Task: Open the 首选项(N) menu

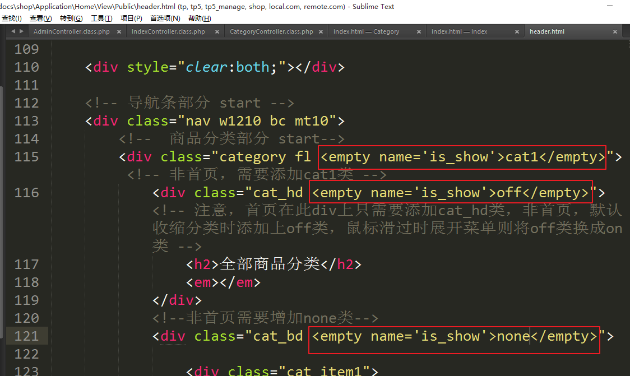Action: coord(165,18)
